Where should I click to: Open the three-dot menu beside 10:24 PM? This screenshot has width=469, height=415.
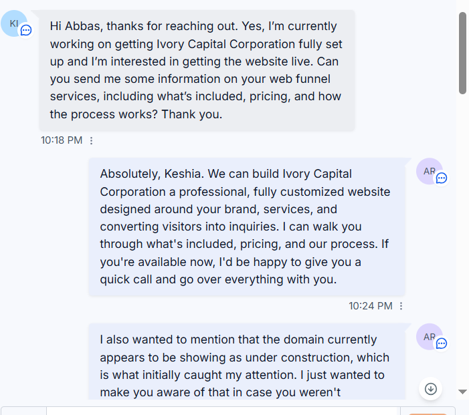[x=401, y=306]
